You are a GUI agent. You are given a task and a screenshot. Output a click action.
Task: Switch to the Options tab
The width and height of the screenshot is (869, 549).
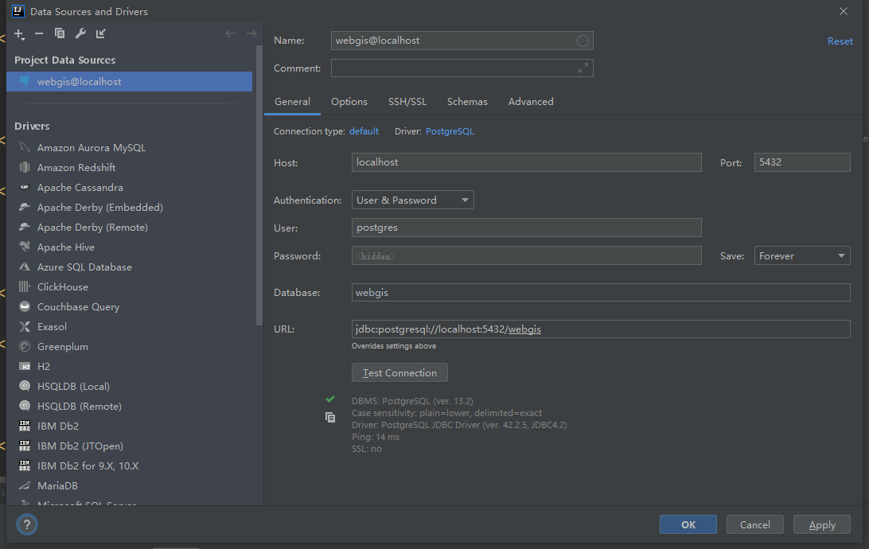click(349, 102)
